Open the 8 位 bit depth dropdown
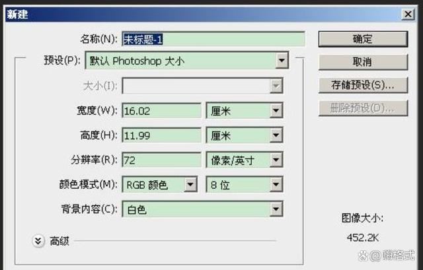 (x=245, y=185)
